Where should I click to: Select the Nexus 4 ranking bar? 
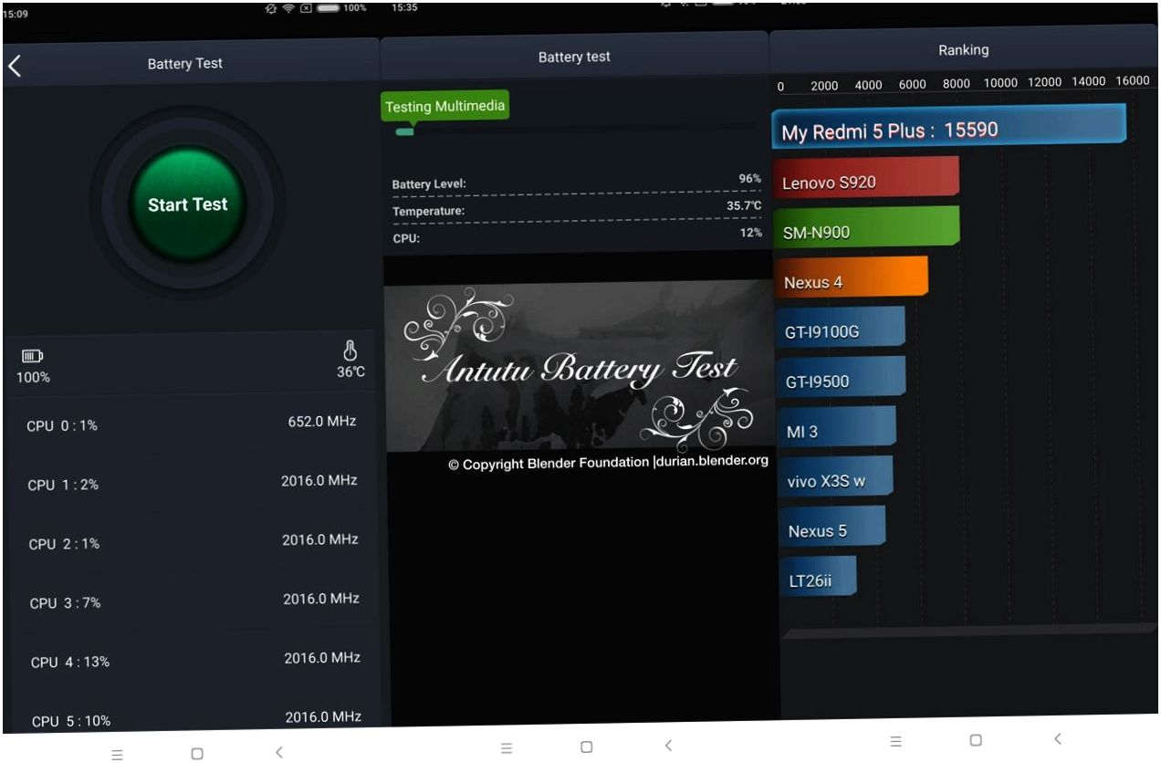[x=852, y=277]
